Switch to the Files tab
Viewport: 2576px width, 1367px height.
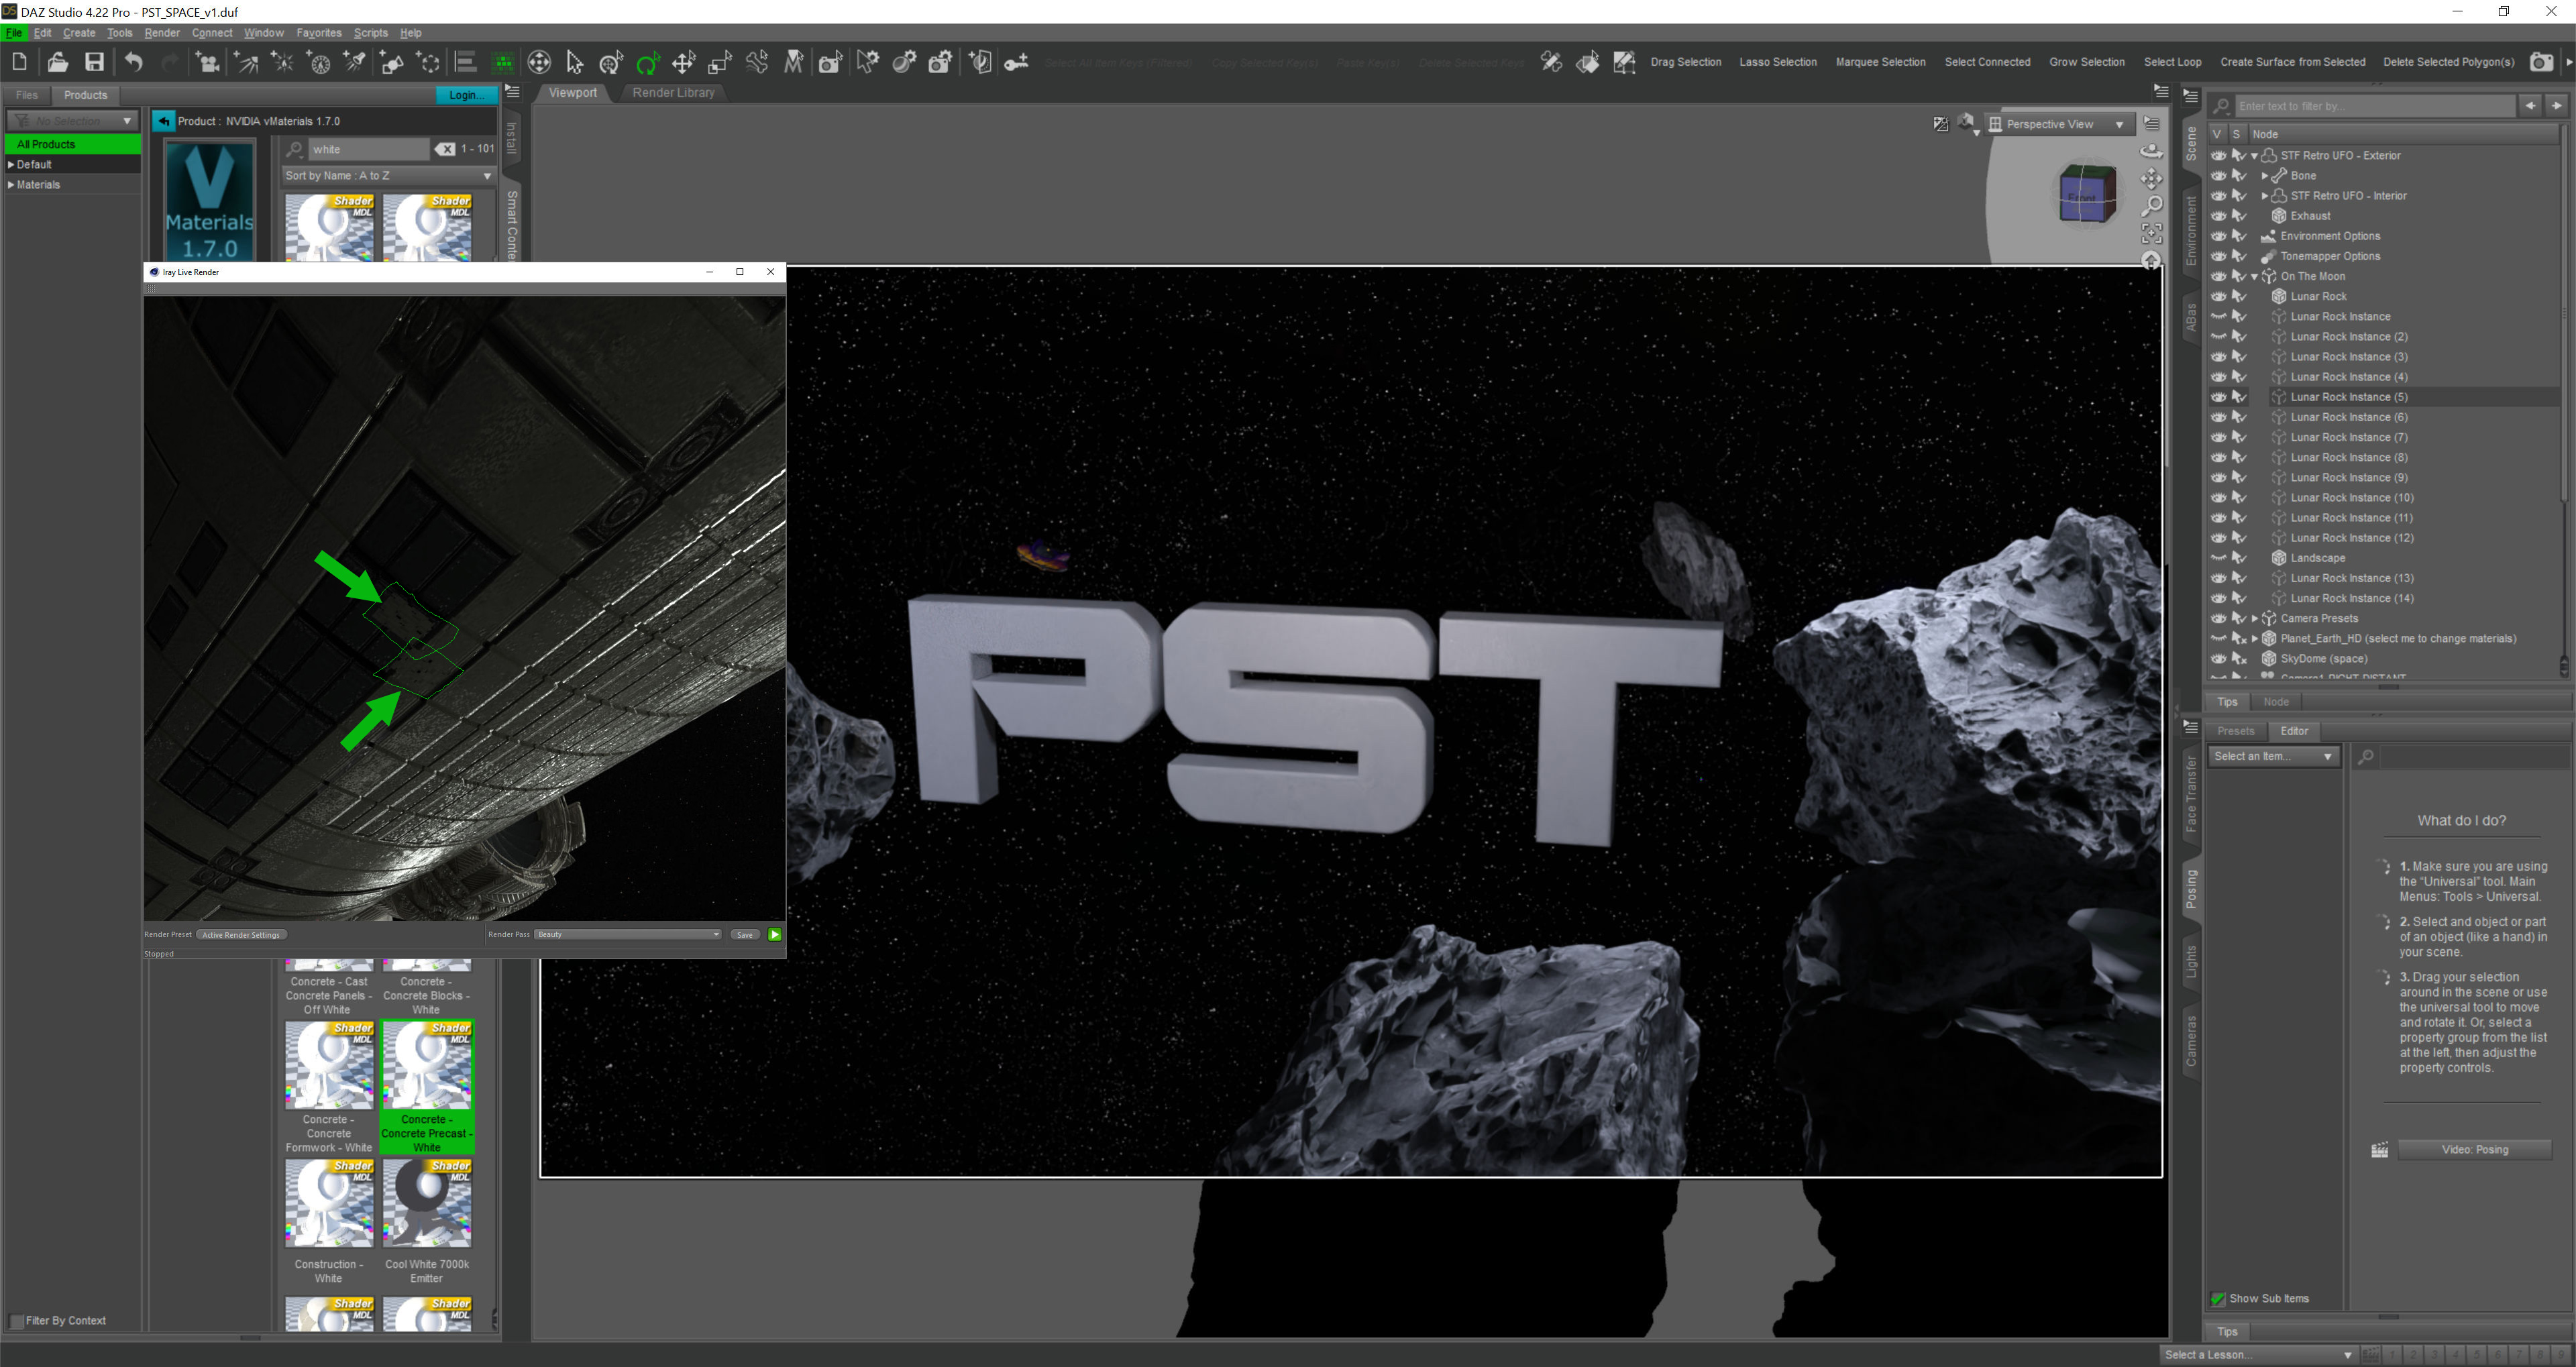(27, 95)
